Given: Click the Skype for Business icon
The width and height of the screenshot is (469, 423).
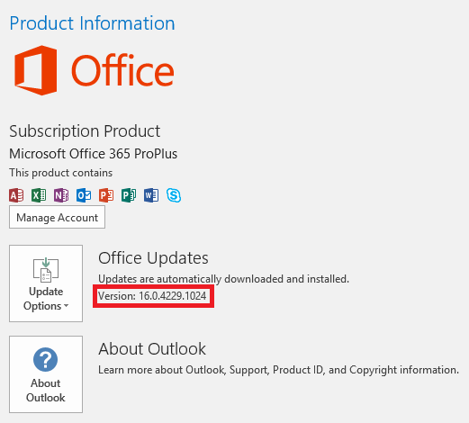Looking at the screenshot, I should click(174, 195).
